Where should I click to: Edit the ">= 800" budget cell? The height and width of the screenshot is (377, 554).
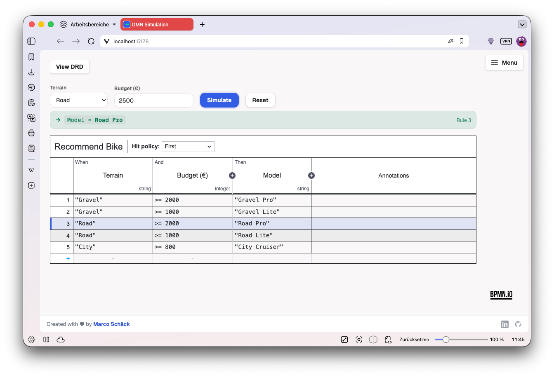coord(192,247)
